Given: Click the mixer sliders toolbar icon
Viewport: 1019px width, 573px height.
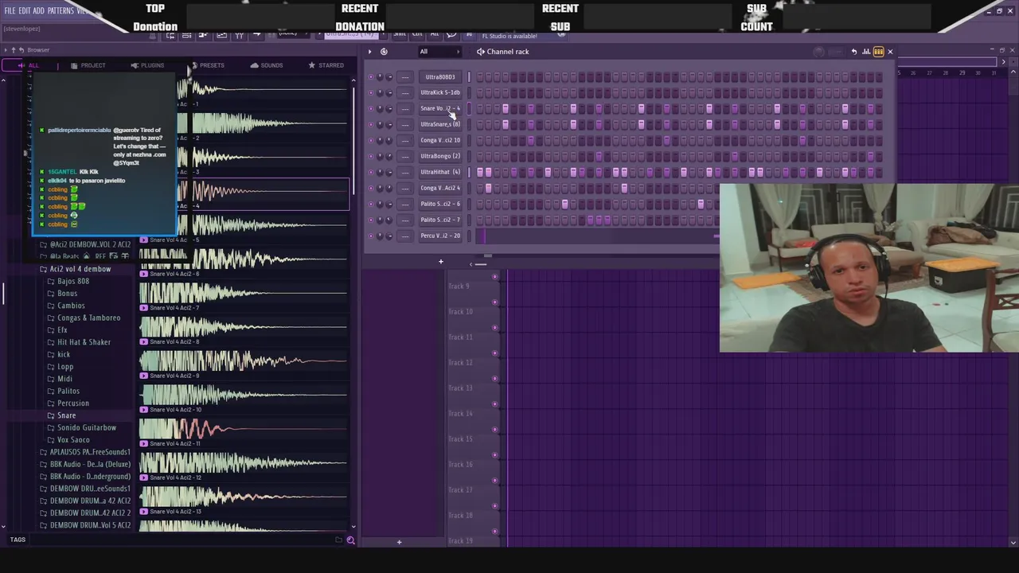Looking at the screenshot, I should (239, 35).
